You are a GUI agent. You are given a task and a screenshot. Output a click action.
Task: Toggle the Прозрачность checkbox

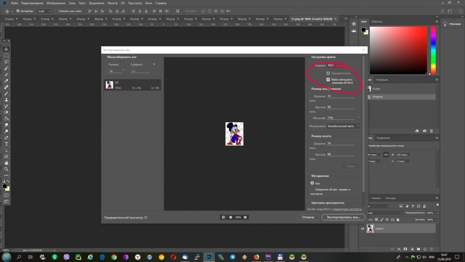(328, 73)
